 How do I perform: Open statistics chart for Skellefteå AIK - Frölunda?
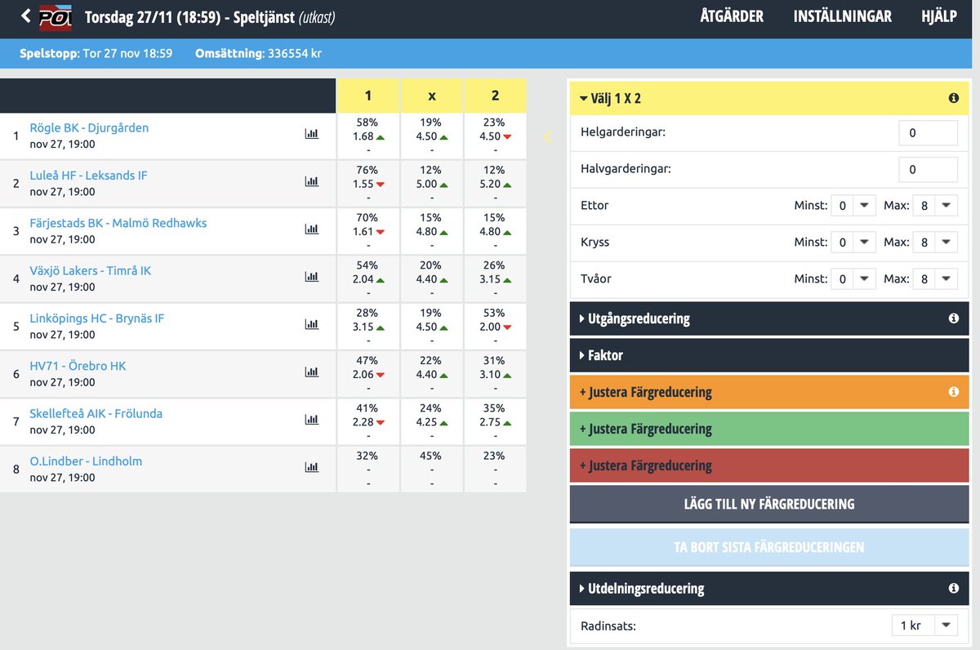click(x=311, y=419)
